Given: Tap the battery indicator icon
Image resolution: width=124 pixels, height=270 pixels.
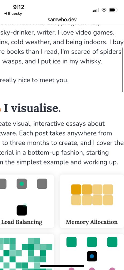Looking at the screenshot, I should tap(113, 10).
